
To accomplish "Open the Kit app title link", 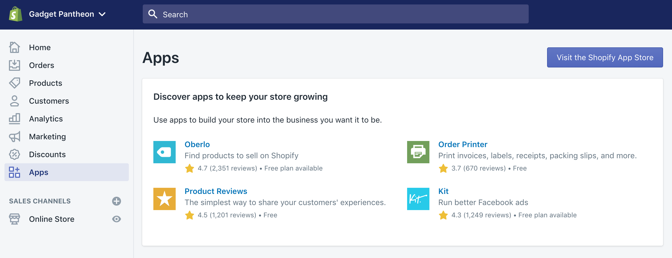I will point(443,191).
